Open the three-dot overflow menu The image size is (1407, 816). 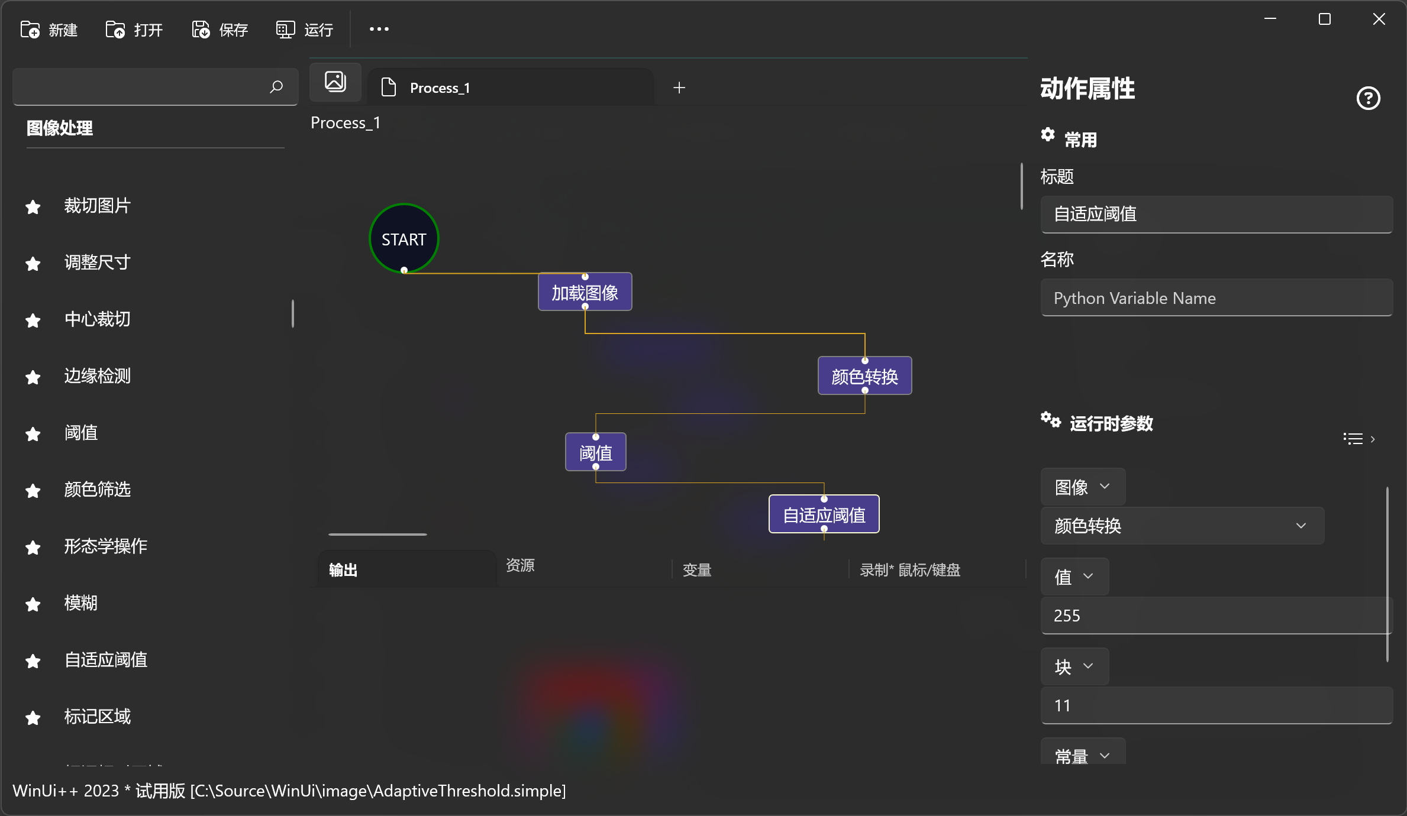[379, 29]
